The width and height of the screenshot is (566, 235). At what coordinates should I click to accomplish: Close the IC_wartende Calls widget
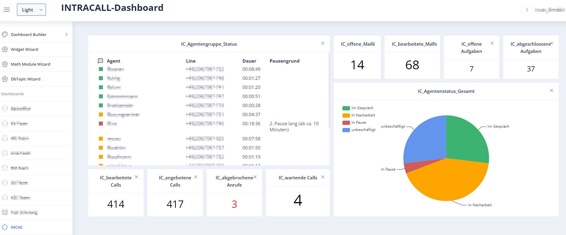[x=323, y=177]
